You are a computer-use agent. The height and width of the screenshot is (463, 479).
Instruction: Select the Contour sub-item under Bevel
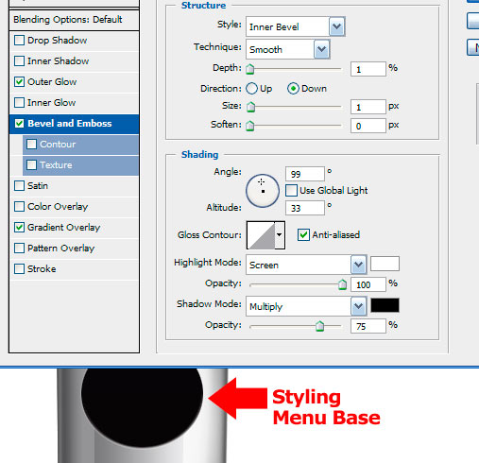click(x=80, y=145)
